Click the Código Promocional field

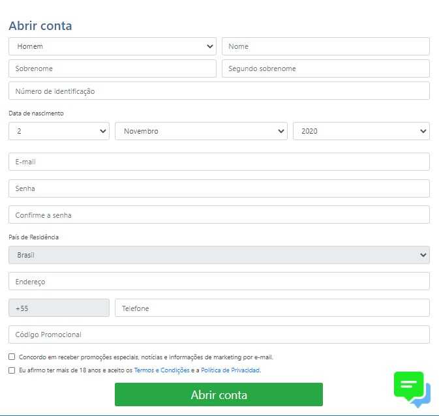tap(219, 334)
